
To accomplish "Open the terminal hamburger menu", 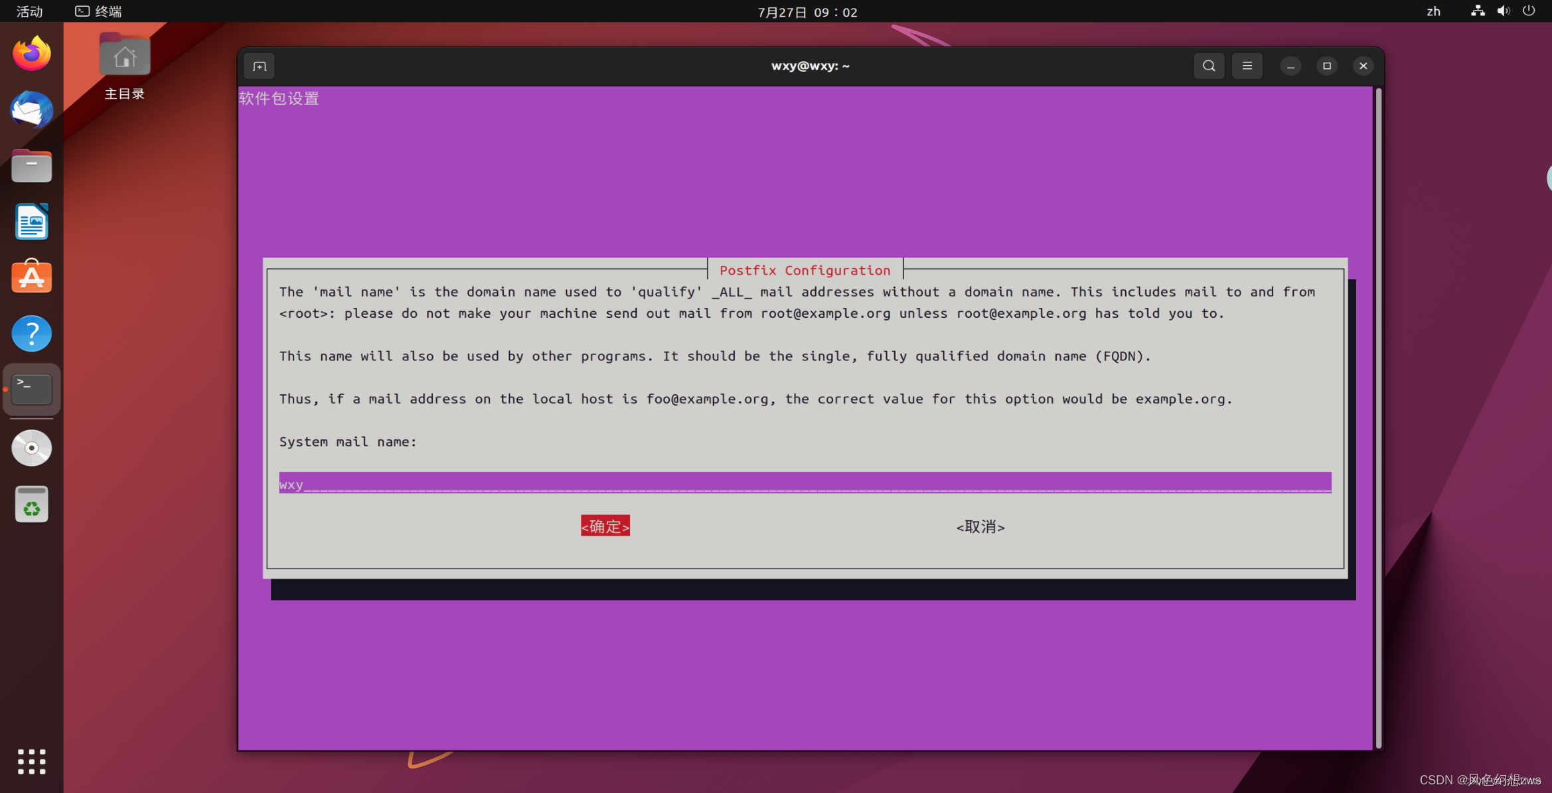I will 1247,66.
